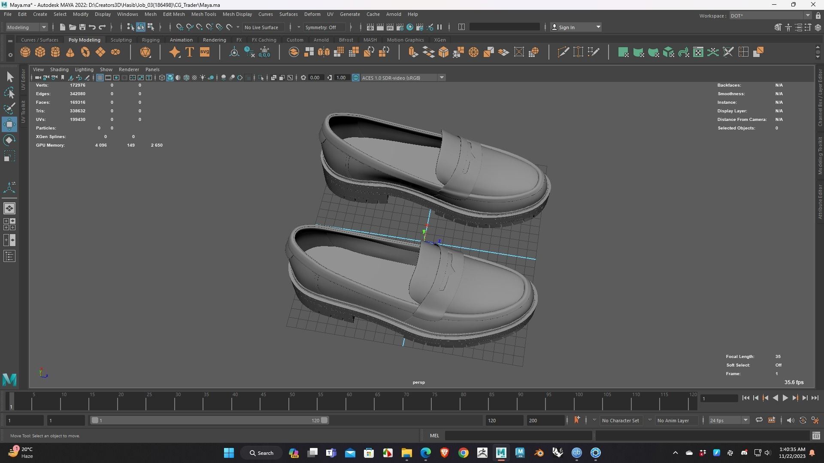Click the viewport gamma value field 1.00

[x=342, y=78]
